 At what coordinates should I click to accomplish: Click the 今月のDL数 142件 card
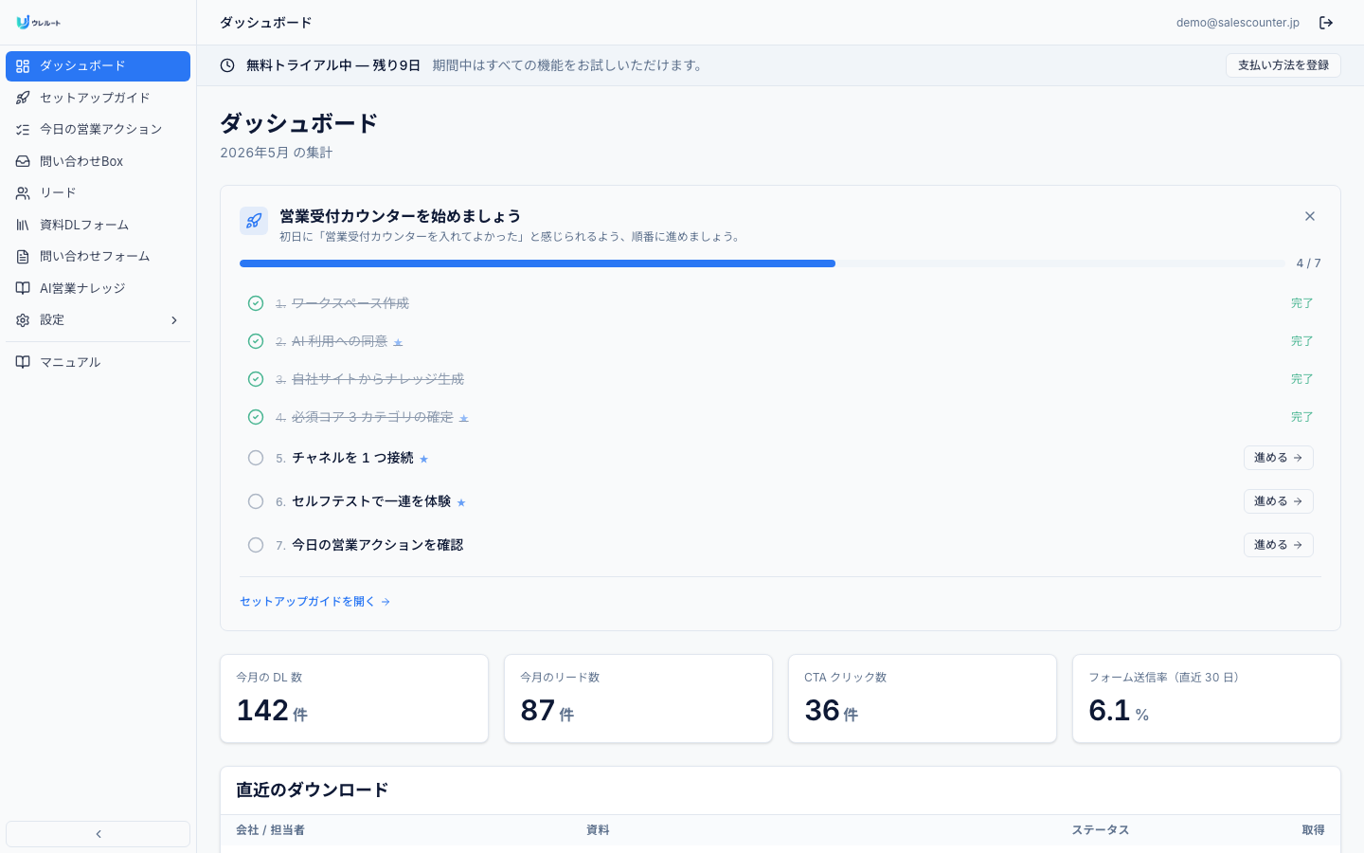(354, 699)
